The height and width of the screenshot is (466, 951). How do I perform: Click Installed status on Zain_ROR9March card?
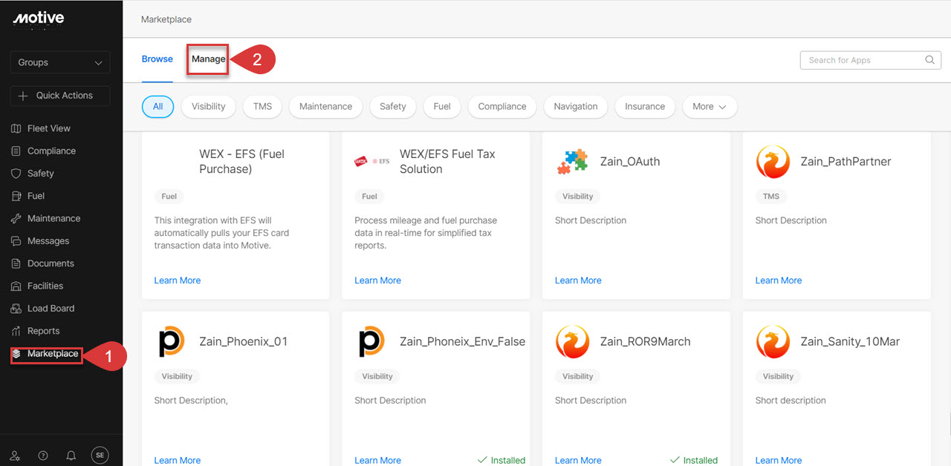point(694,460)
